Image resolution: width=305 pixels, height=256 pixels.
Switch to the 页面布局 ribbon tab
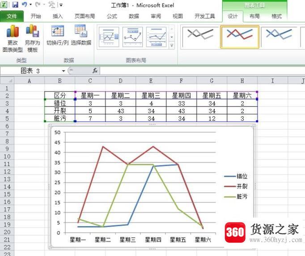(85, 16)
